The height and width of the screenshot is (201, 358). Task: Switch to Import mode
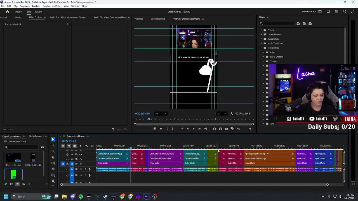point(18,12)
